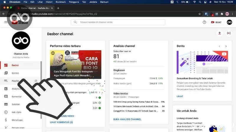Click the Go Live broadcast icon

[x=228, y=33]
